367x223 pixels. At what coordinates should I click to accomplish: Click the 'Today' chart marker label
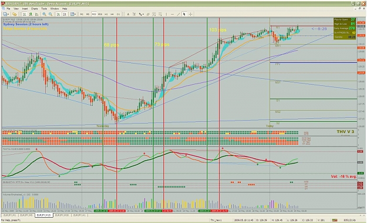270,126
